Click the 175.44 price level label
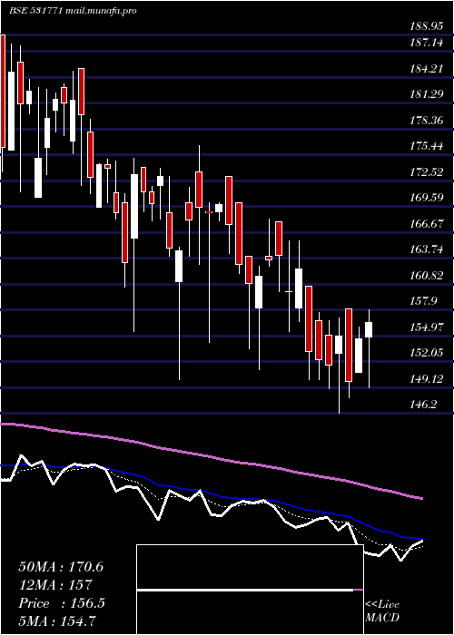The width and height of the screenshot is (454, 635). [x=427, y=146]
